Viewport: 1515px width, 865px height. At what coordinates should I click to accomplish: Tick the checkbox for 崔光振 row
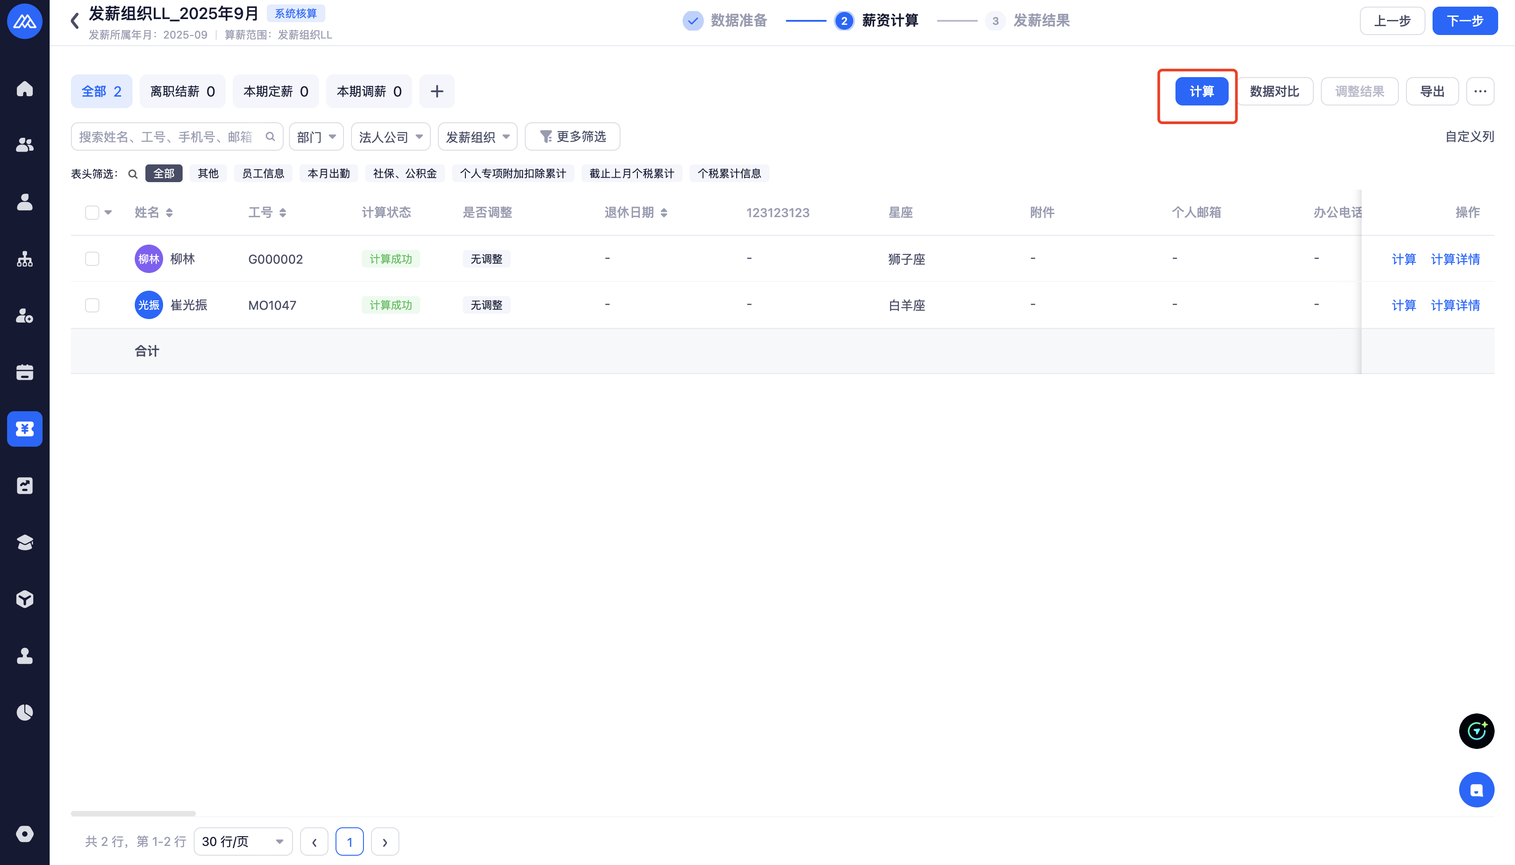click(92, 305)
